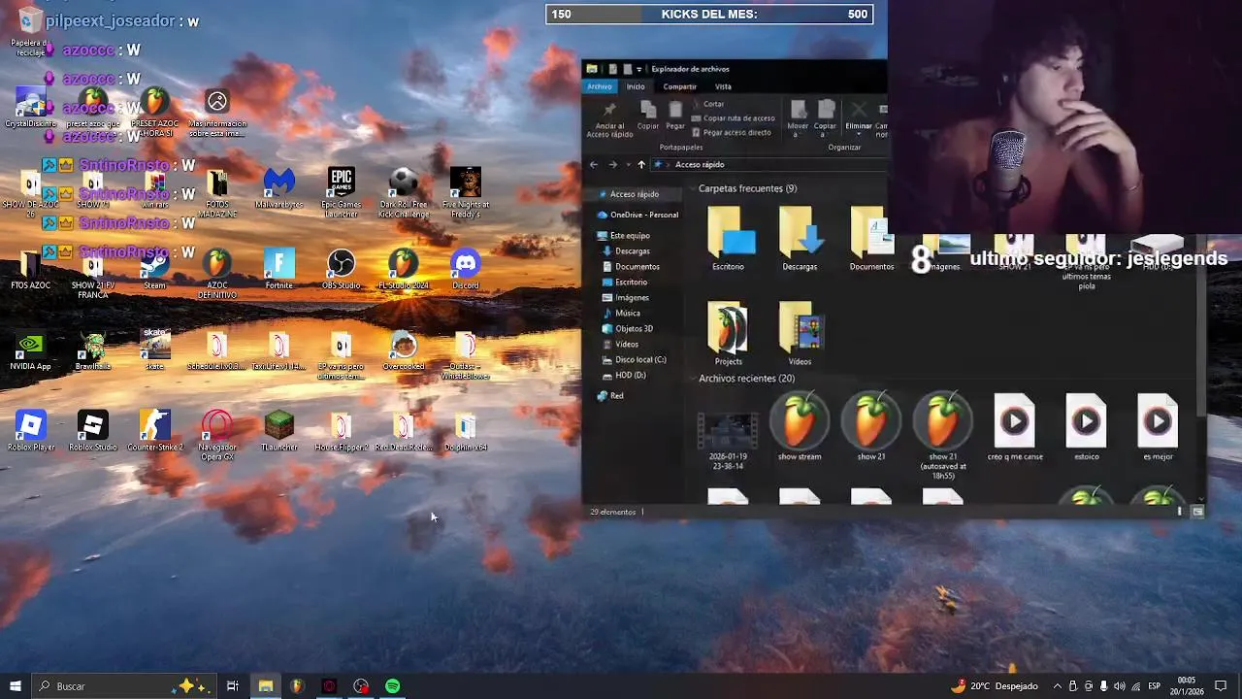
Task: Select the Dolphin-x64 desktop folder
Action: pos(465,431)
